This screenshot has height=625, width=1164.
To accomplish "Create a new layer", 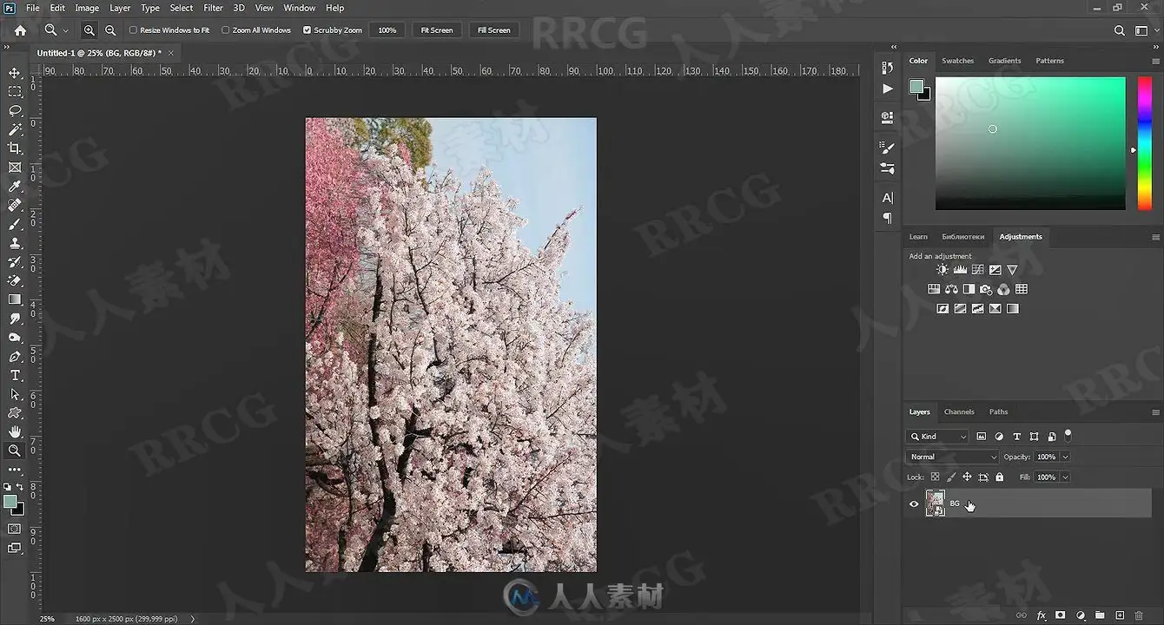I will pyautogui.click(x=1120, y=615).
